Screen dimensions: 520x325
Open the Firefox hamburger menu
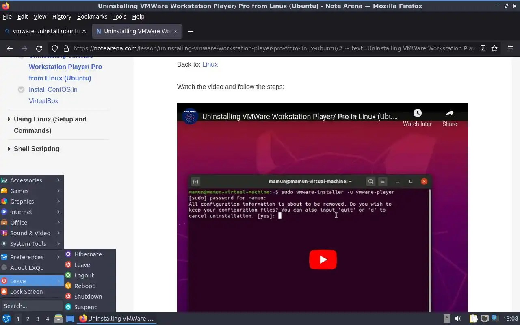coord(510,48)
